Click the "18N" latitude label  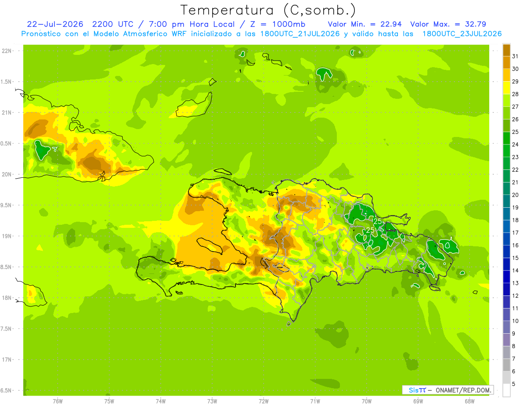pos(7,298)
